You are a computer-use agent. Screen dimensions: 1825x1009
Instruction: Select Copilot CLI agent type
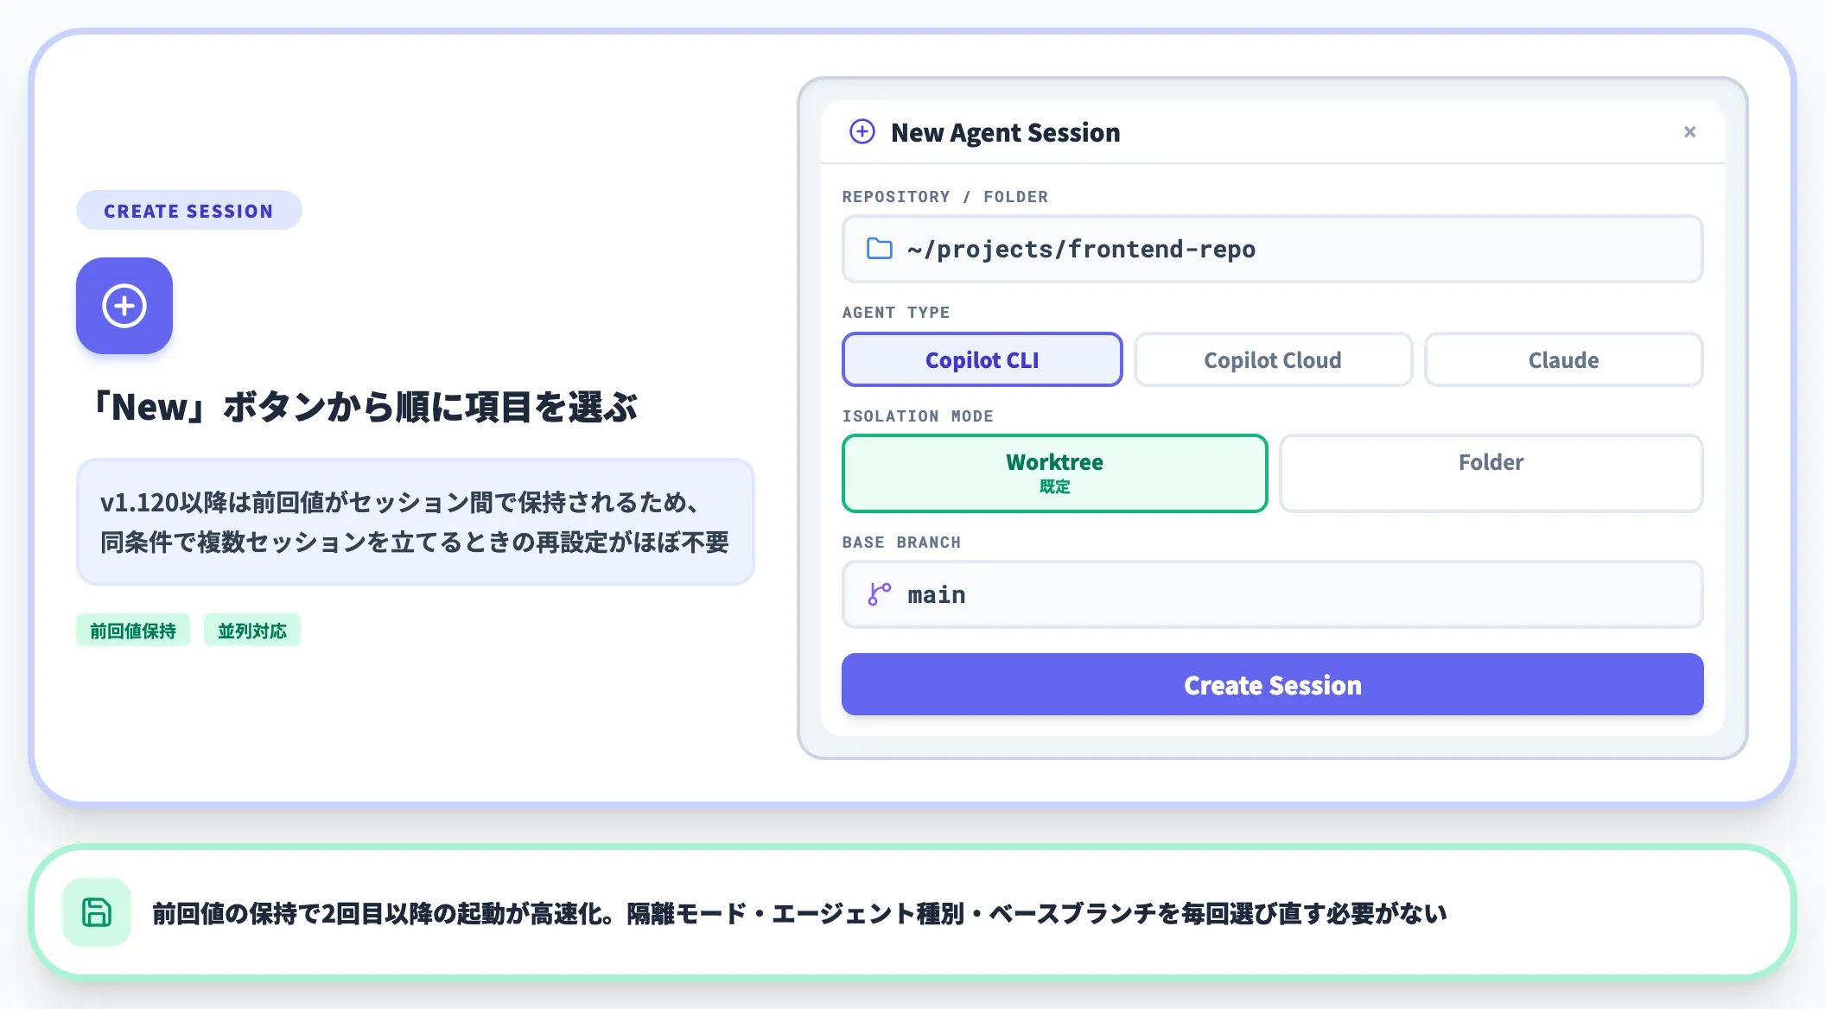pyautogui.click(x=982, y=359)
